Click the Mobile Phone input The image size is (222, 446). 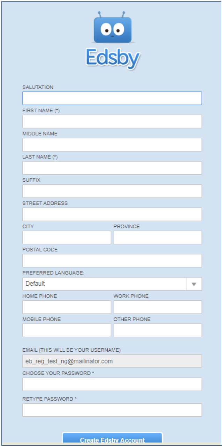pos(67,330)
